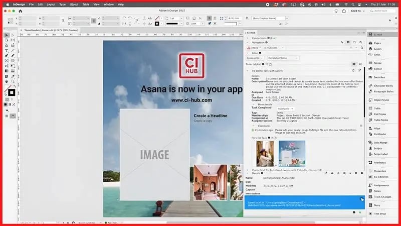
Task: Click Navigation row pencil icon
Action: (x=342, y=42)
